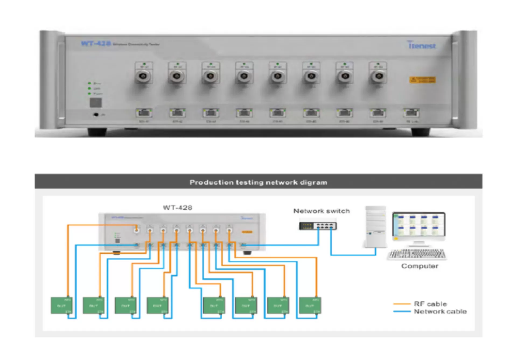The width and height of the screenshot is (517, 345).
Task: Click the "Production testing network digram" heading
Action: (258, 182)
